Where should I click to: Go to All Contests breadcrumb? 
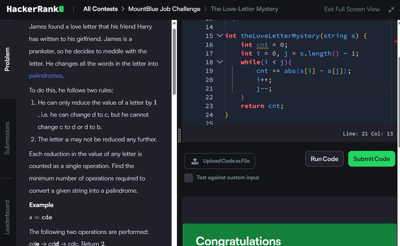coord(100,9)
